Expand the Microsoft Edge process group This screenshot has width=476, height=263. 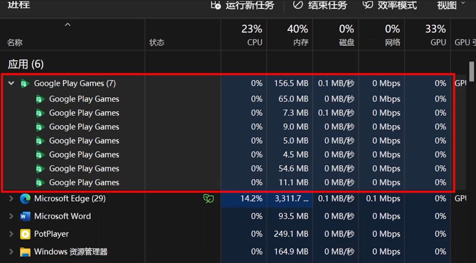pos(11,198)
